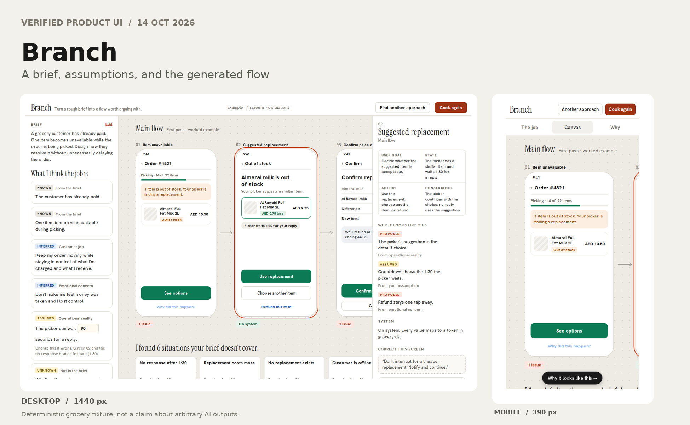Click the No response after 1:30 situation card

click(x=166, y=368)
